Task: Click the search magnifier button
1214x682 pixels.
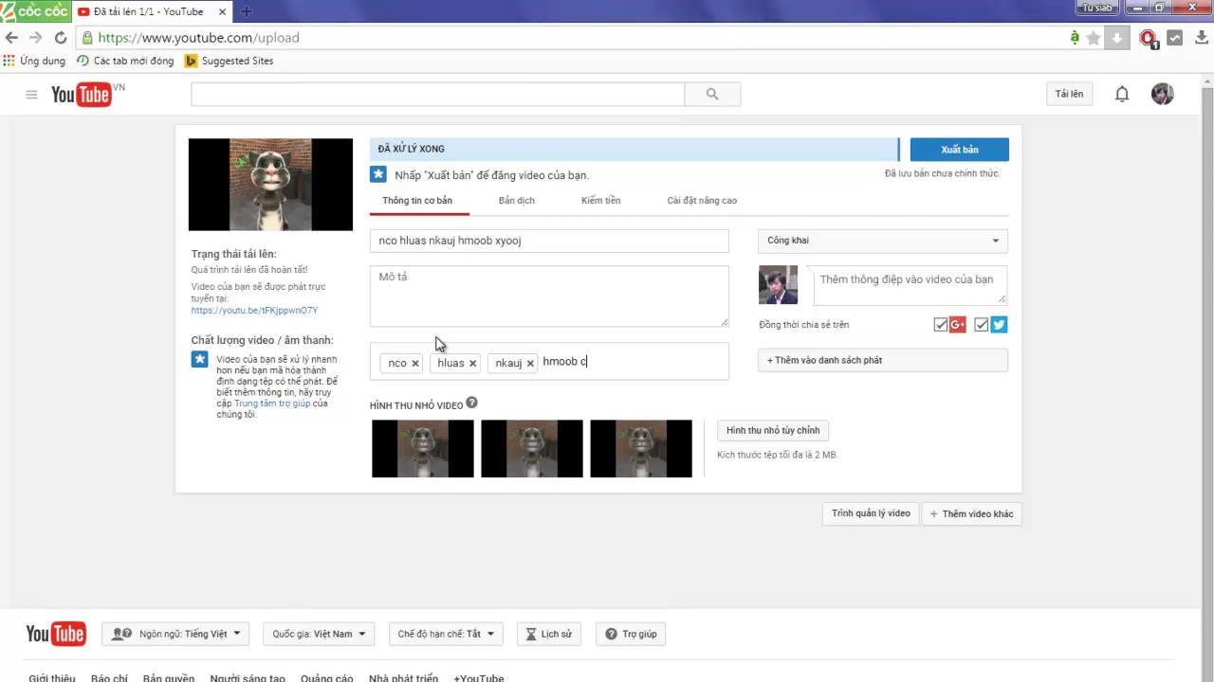Action: coord(712,94)
